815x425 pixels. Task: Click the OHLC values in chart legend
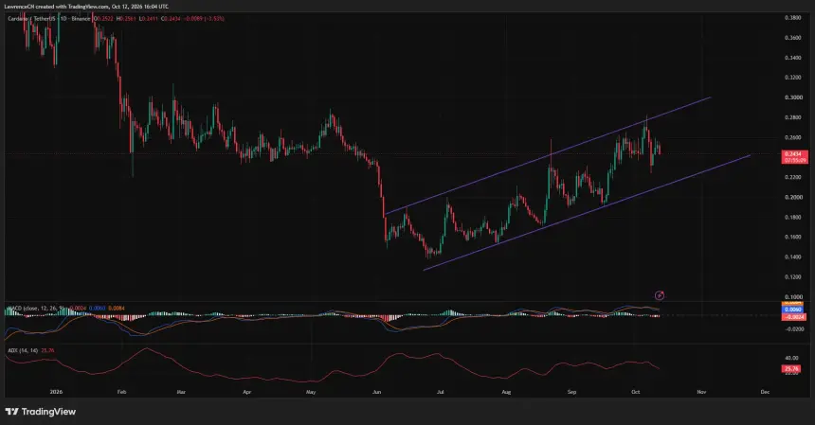coord(158,19)
